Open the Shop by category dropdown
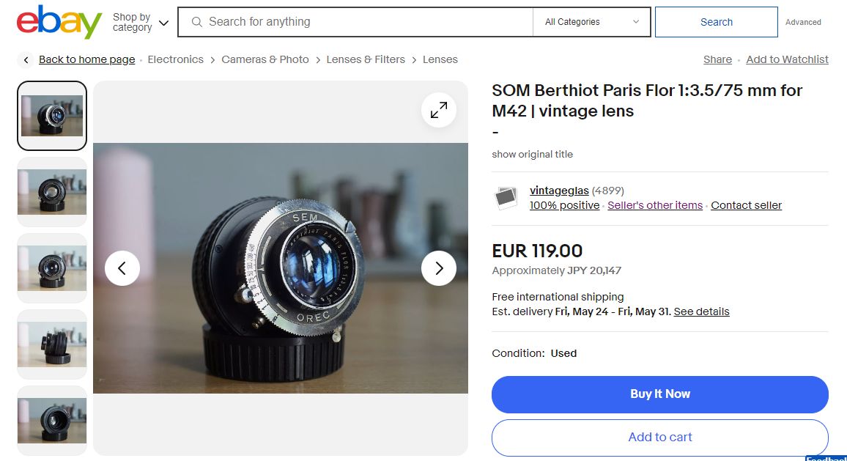847x461 pixels. [x=141, y=22]
